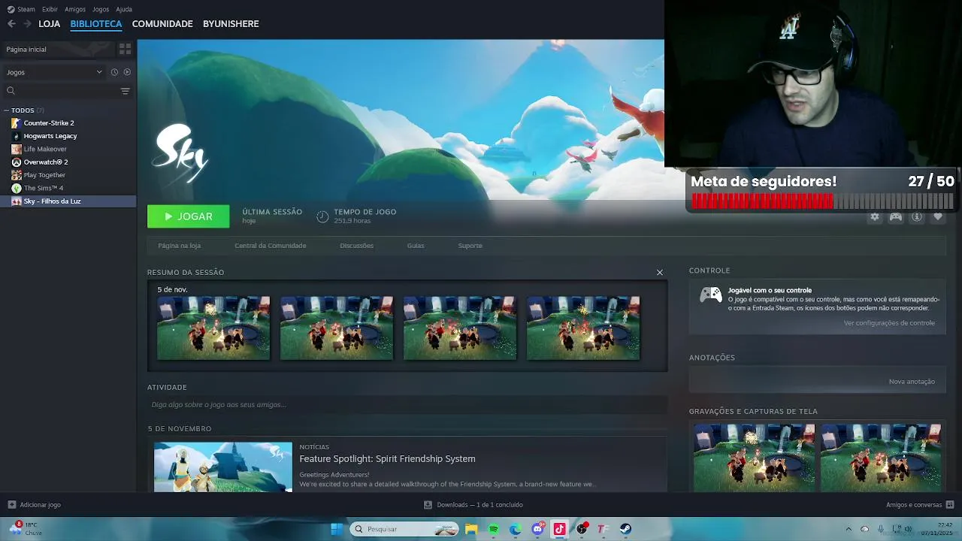The width and height of the screenshot is (962, 541).
Task: Switch to the LOJA tab
Action: [50, 24]
